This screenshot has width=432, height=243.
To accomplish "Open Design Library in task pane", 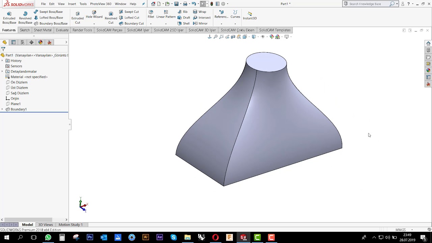I will click(428, 50).
